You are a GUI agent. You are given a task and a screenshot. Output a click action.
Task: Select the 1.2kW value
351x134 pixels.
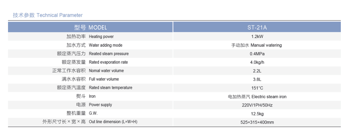pos(257,37)
